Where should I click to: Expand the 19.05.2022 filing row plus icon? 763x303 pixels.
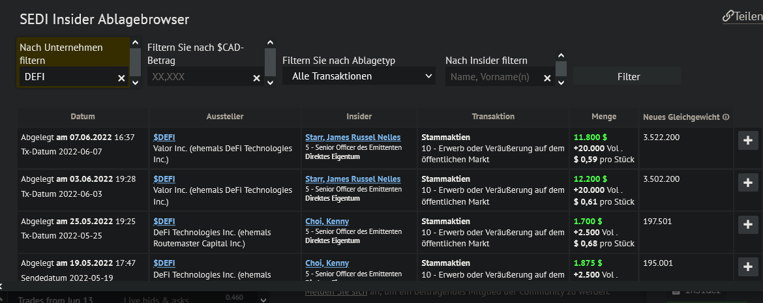point(748,266)
